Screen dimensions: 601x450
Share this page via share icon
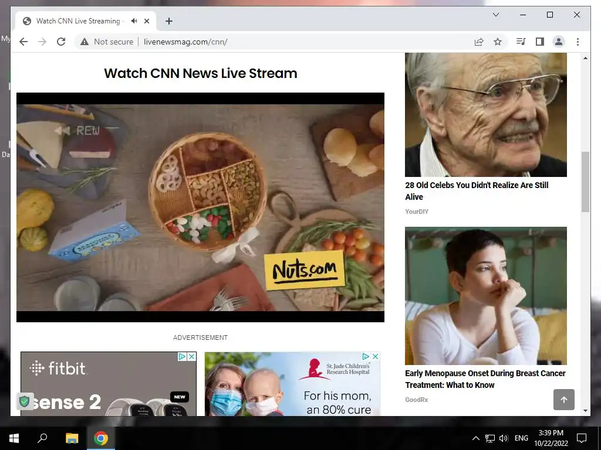[x=479, y=42]
